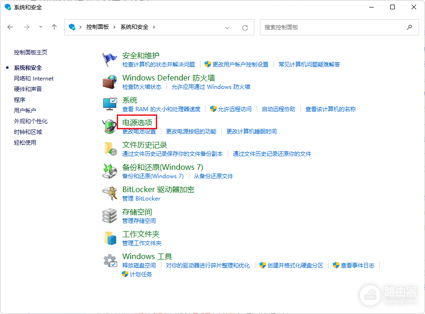Open 从备份还原文件 link
Screen dimensions: 425x314
point(213,176)
